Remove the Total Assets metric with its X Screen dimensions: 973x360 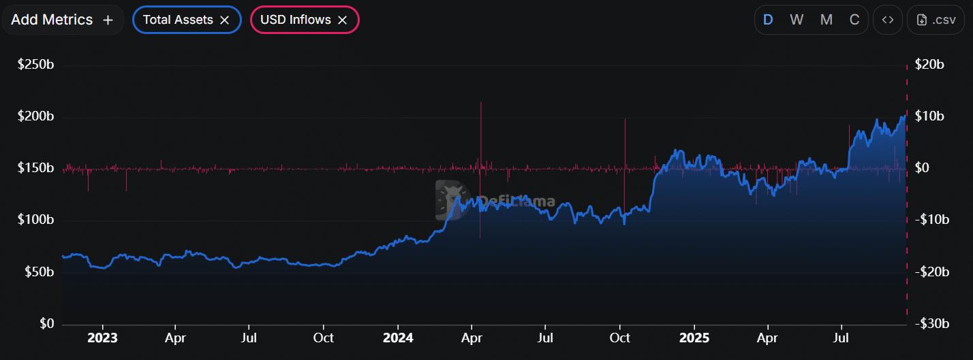pos(224,20)
